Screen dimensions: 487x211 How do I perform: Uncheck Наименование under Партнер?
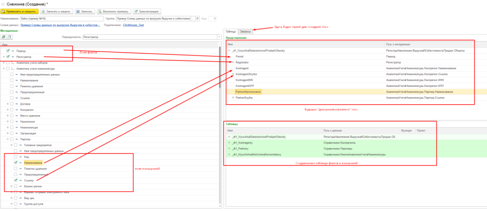[x=16, y=163]
